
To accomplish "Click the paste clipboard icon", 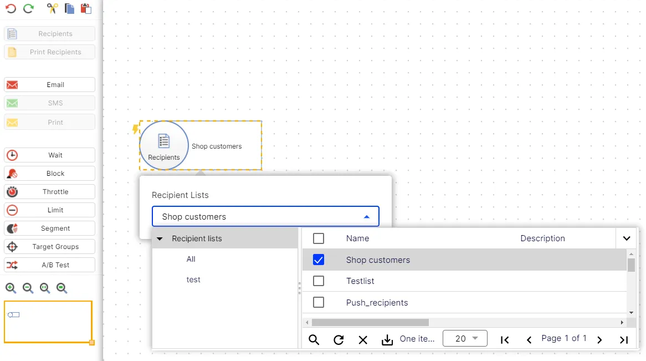I will pyautogui.click(x=86, y=8).
